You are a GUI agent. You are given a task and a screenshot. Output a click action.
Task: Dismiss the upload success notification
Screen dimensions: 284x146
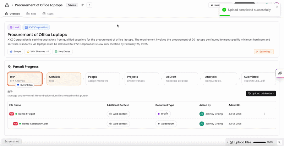[x=277, y=7]
